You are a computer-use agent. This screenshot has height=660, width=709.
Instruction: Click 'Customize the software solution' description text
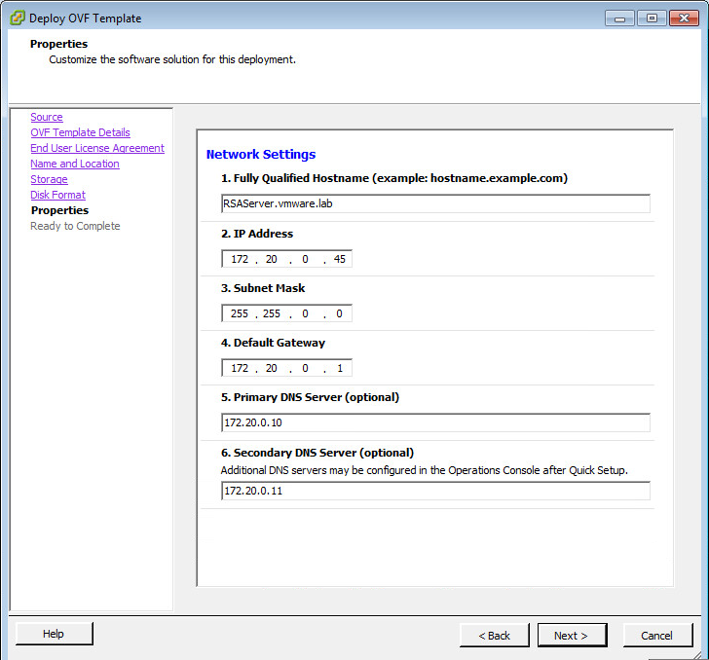coord(172,59)
